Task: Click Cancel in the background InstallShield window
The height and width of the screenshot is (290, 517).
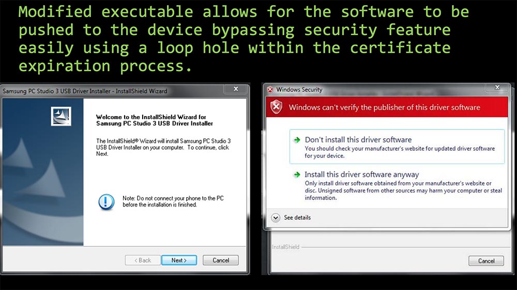Action: [486, 261]
